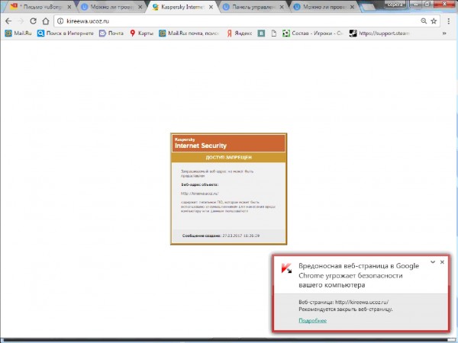Click the site information icon in address bar
The height and width of the screenshot is (343, 458).
click(60, 21)
